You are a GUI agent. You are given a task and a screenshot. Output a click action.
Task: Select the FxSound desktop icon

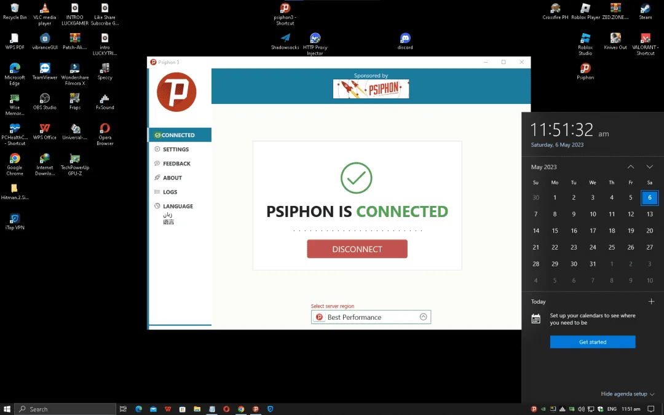point(105,101)
